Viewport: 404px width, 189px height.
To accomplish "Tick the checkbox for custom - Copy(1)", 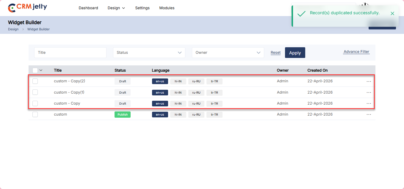I will pos(35,92).
